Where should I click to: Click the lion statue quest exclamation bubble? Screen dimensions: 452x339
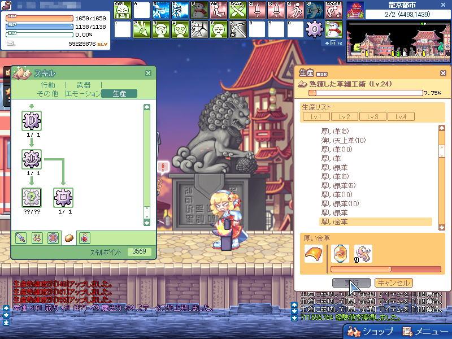[x=163, y=167]
